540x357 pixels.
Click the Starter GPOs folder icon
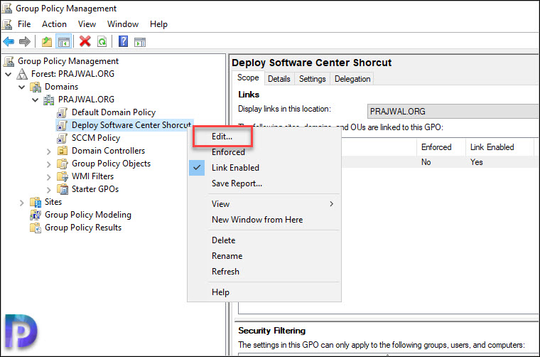[63, 189]
